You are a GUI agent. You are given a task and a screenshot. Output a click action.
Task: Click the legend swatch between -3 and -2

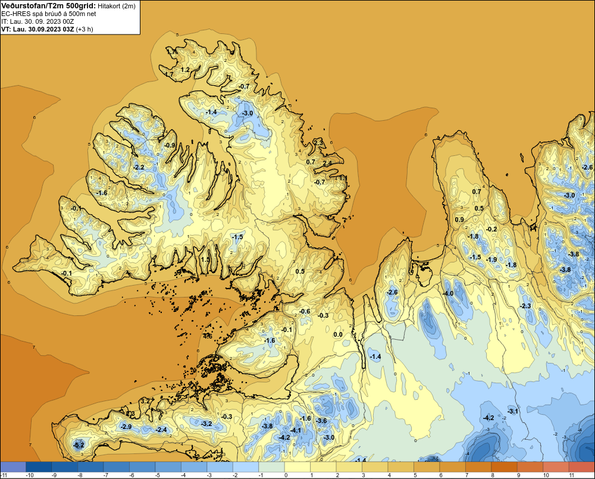pos(220,467)
